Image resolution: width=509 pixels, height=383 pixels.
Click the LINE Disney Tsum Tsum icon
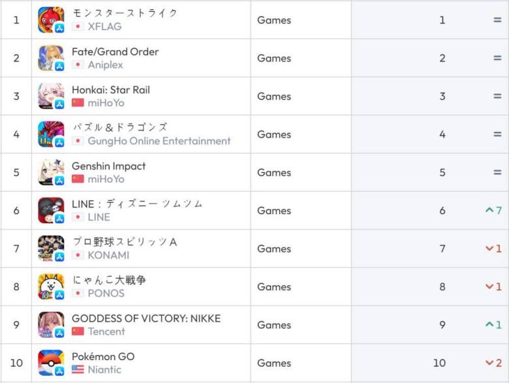tap(51, 211)
